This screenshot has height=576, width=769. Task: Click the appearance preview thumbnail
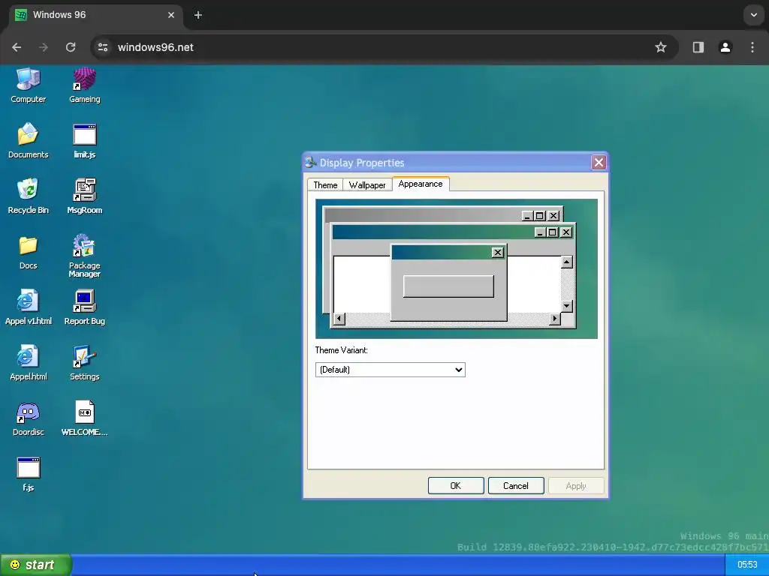coord(456,268)
